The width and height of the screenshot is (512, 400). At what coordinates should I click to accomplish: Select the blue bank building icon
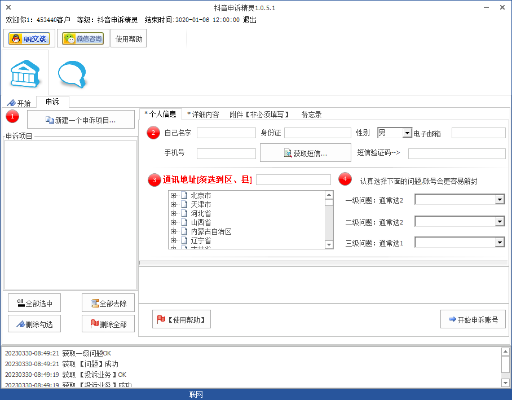coord(25,73)
